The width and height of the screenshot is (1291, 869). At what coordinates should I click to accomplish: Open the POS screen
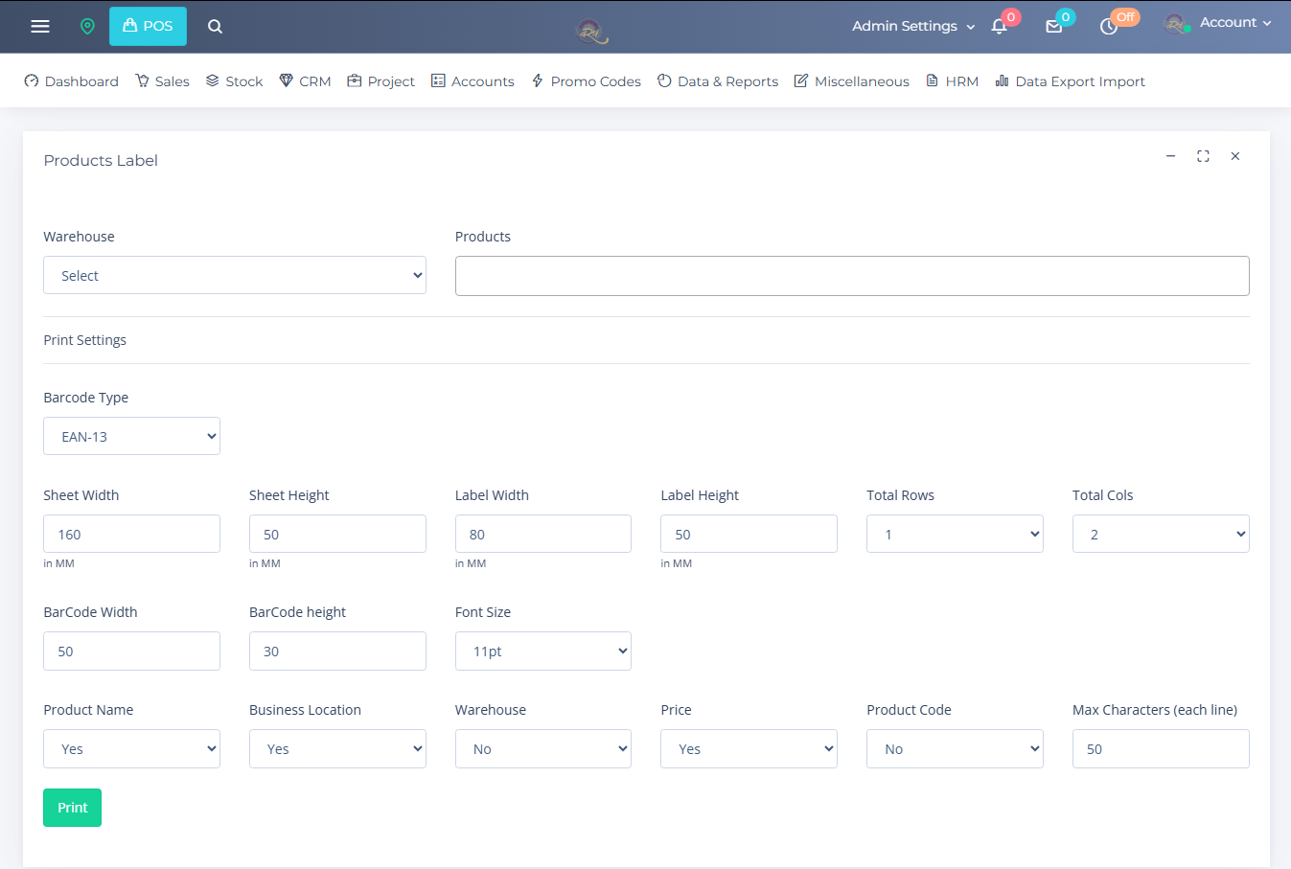(x=148, y=26)
